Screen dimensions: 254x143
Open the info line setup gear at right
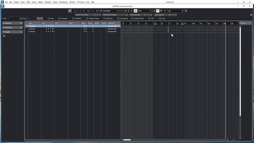[x=251, y=15]
